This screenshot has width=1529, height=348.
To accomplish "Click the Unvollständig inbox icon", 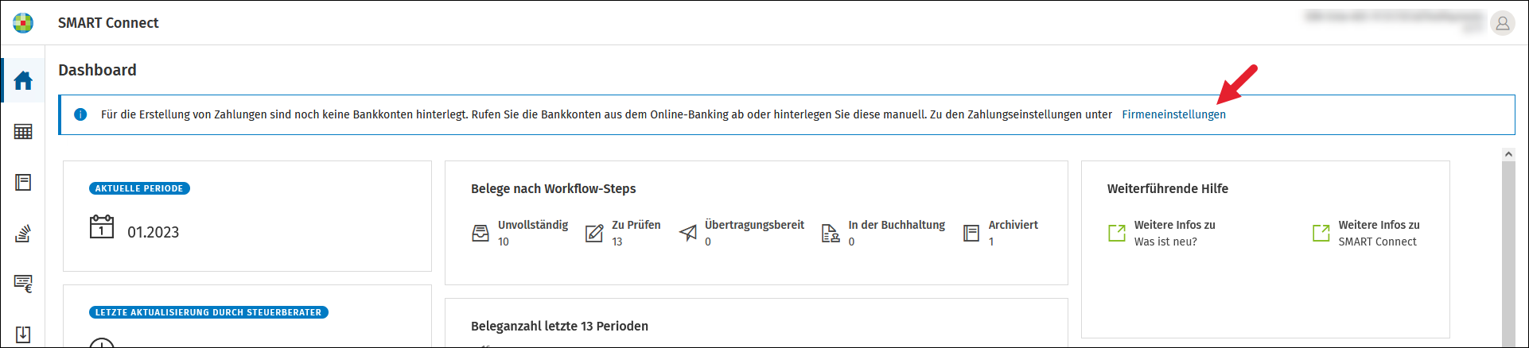I will 480,233.
